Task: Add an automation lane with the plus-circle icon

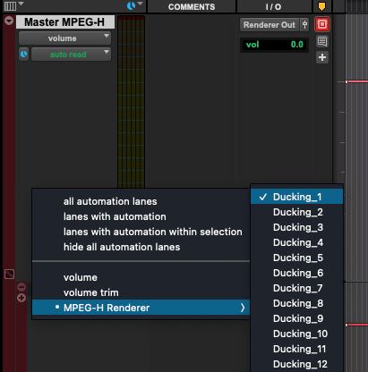Action: tap(21, 298)
